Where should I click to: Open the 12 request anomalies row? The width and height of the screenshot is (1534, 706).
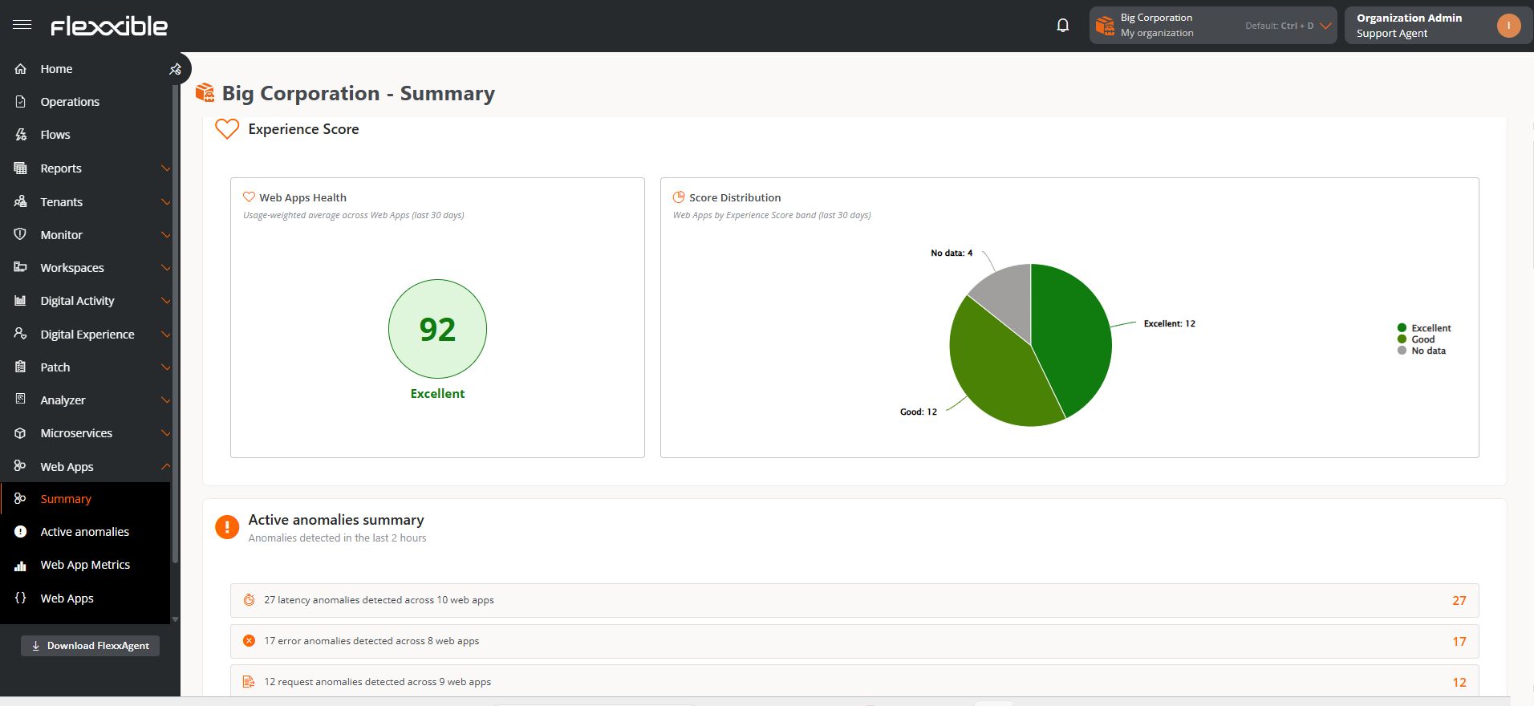click(x=854, y=682)
